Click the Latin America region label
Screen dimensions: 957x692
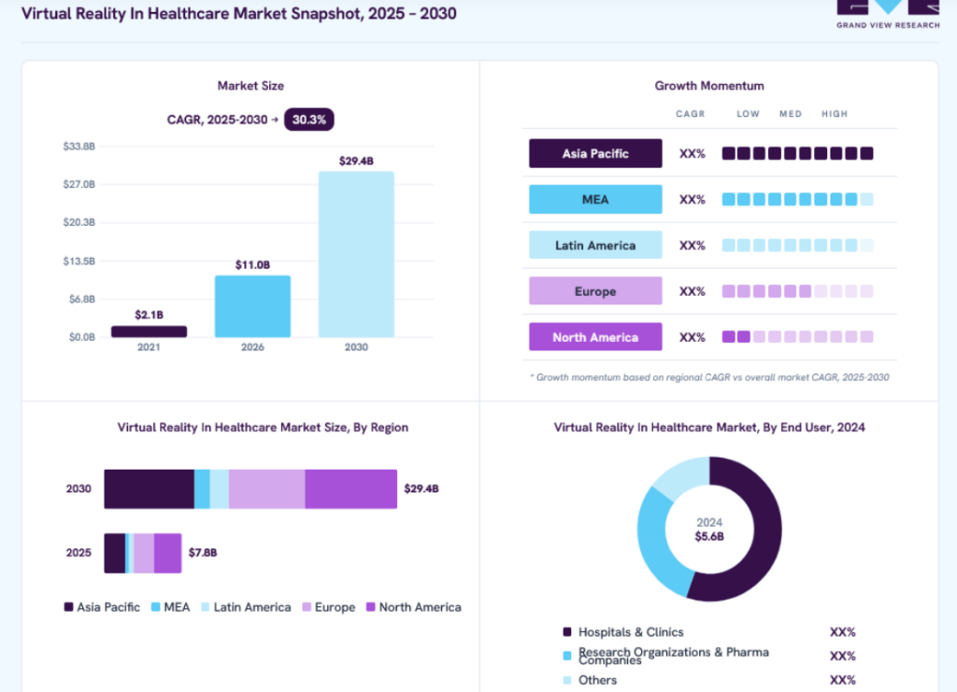595,245
